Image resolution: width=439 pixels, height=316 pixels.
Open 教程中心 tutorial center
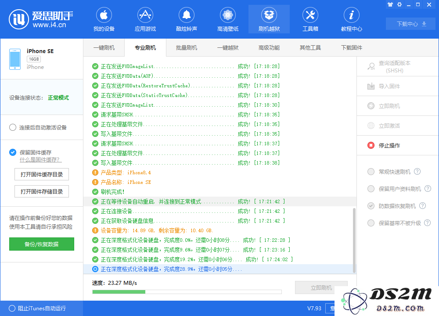tap(351, 19)
